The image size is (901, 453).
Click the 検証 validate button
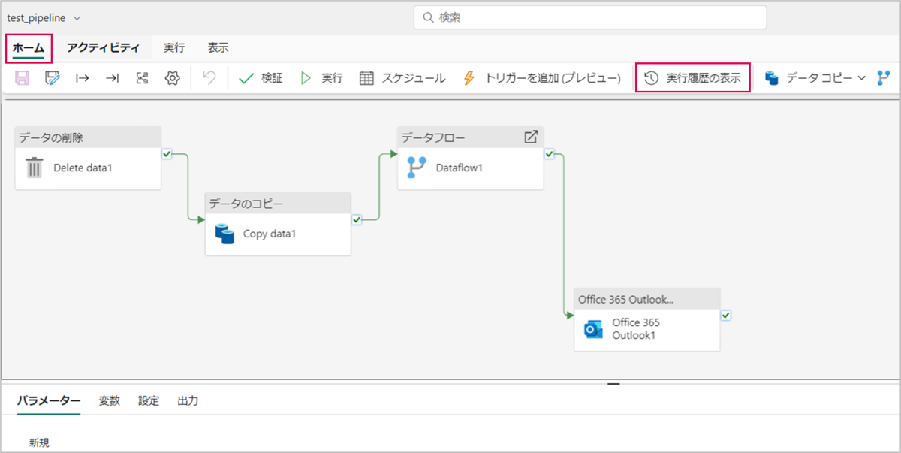click(x=261, y=78)
